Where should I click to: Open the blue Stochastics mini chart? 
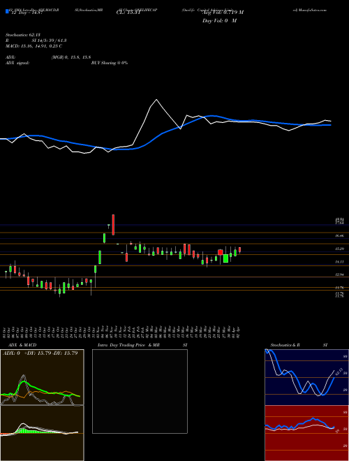pyautogui.click(x=306, y=377)
